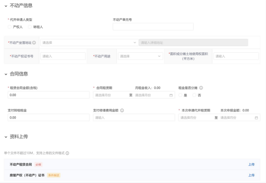
Task: Click info icon next to 租金是否分摊
Action: (201, 88)
